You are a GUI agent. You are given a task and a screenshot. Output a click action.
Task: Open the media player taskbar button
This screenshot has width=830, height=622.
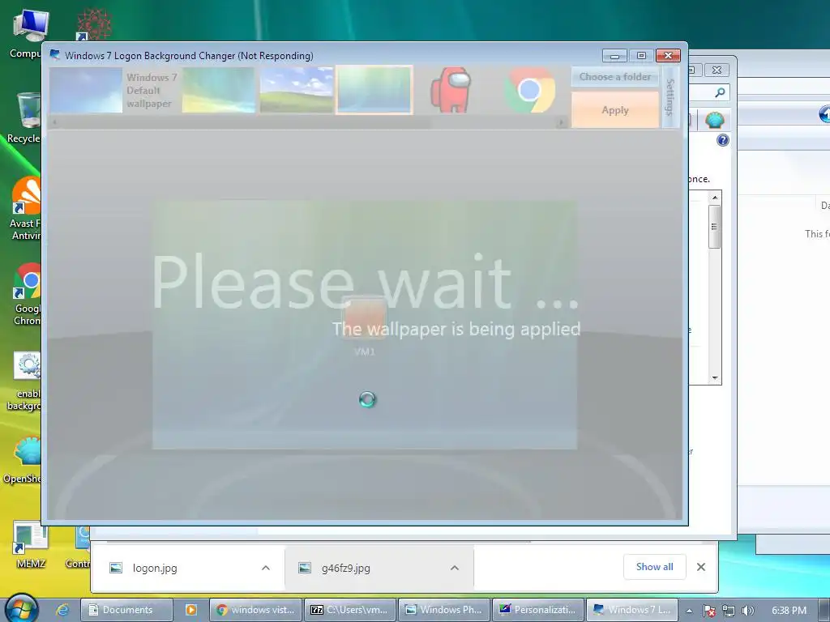click(x=191, y=610)
